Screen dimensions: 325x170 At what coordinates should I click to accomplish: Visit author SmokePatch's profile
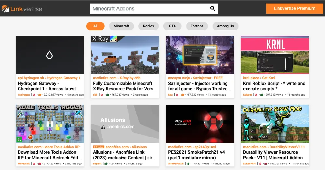[x=176, y=164]
